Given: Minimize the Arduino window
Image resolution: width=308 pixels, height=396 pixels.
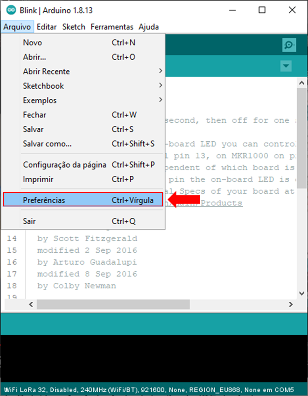Looking at the screenshot, I should tap(232, 10).
